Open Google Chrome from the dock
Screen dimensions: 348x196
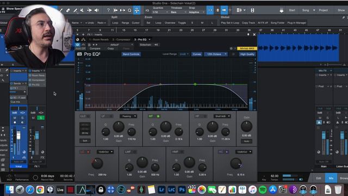(x=40, y=190)
